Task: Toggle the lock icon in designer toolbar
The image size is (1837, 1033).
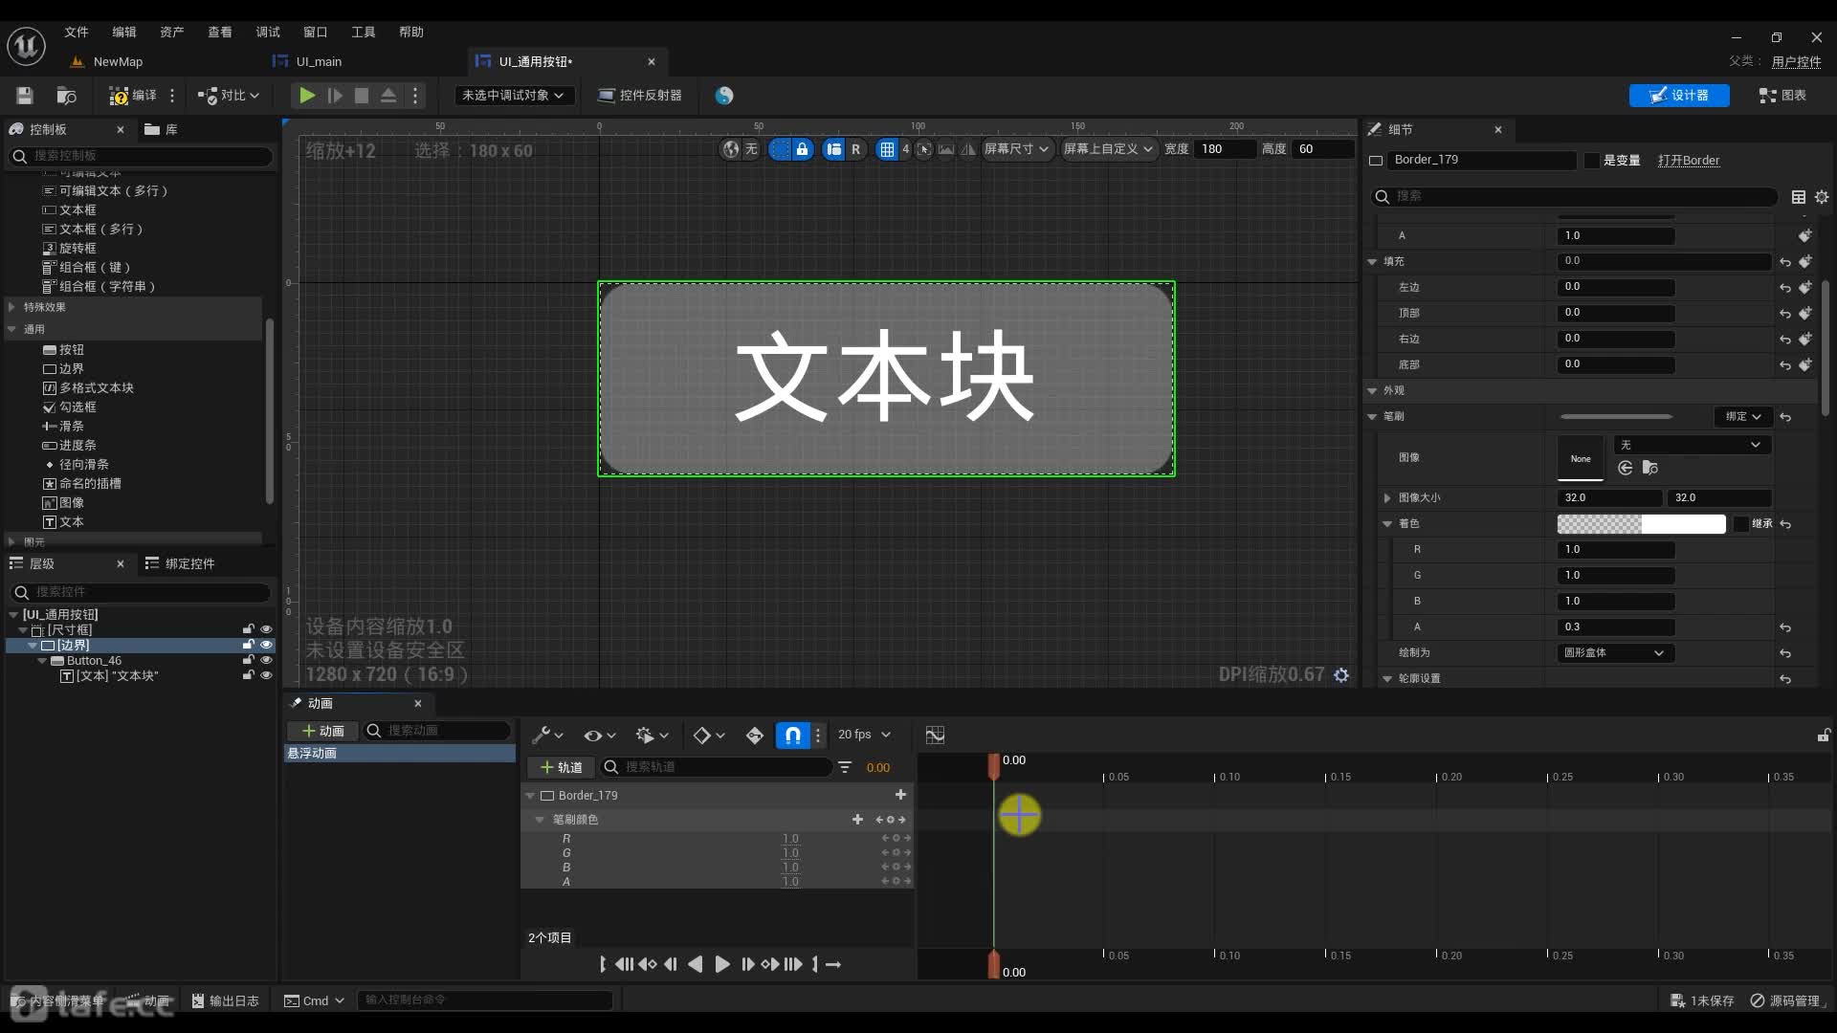Action: 803,148
